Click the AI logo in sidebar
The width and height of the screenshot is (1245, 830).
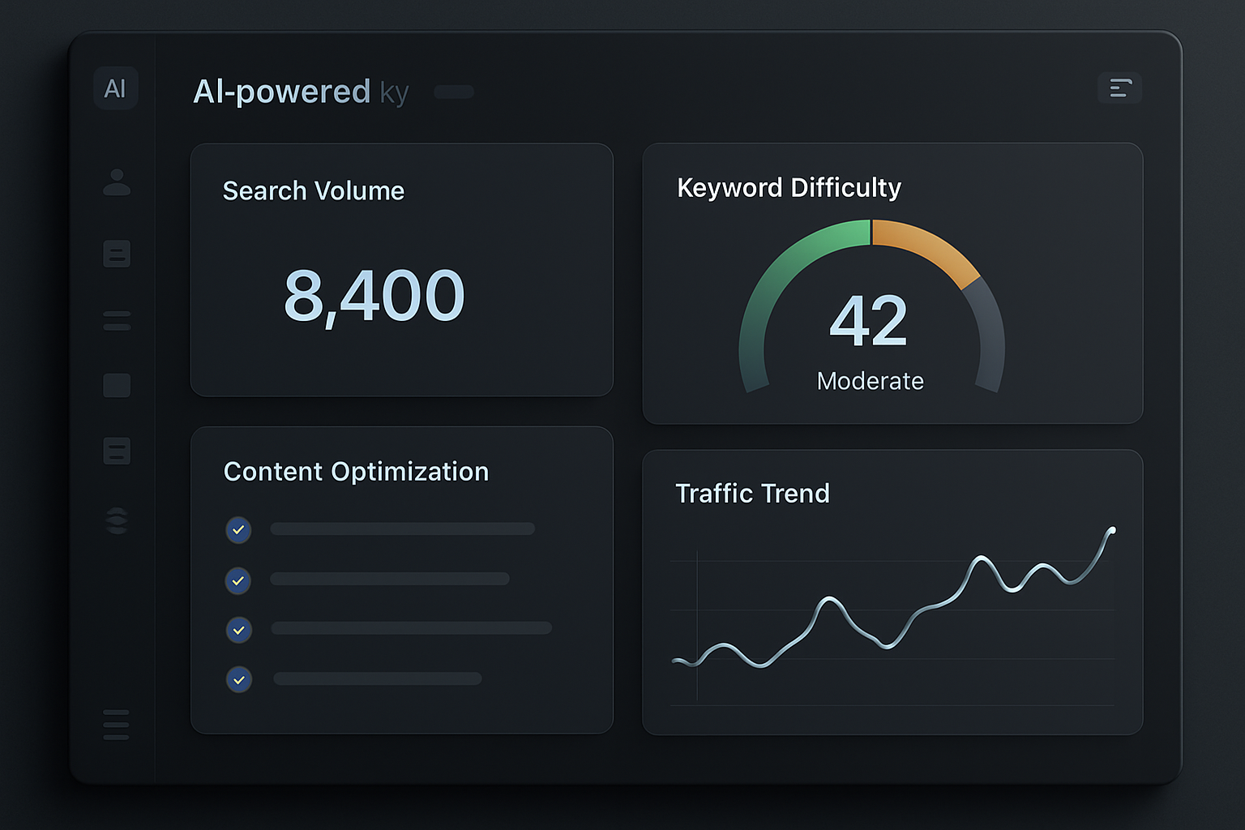(x=116, y=88)
